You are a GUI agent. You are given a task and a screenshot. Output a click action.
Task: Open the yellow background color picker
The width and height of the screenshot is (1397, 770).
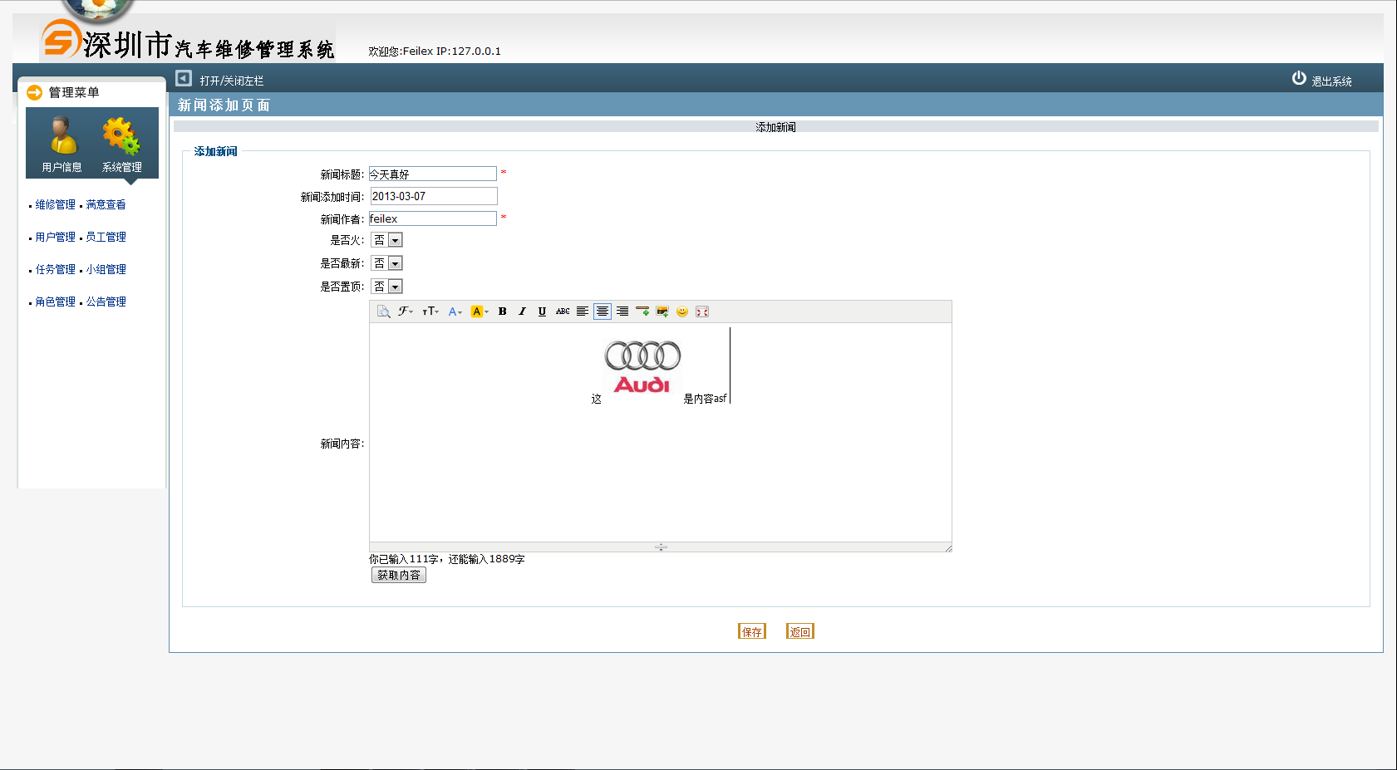[480, 311]
